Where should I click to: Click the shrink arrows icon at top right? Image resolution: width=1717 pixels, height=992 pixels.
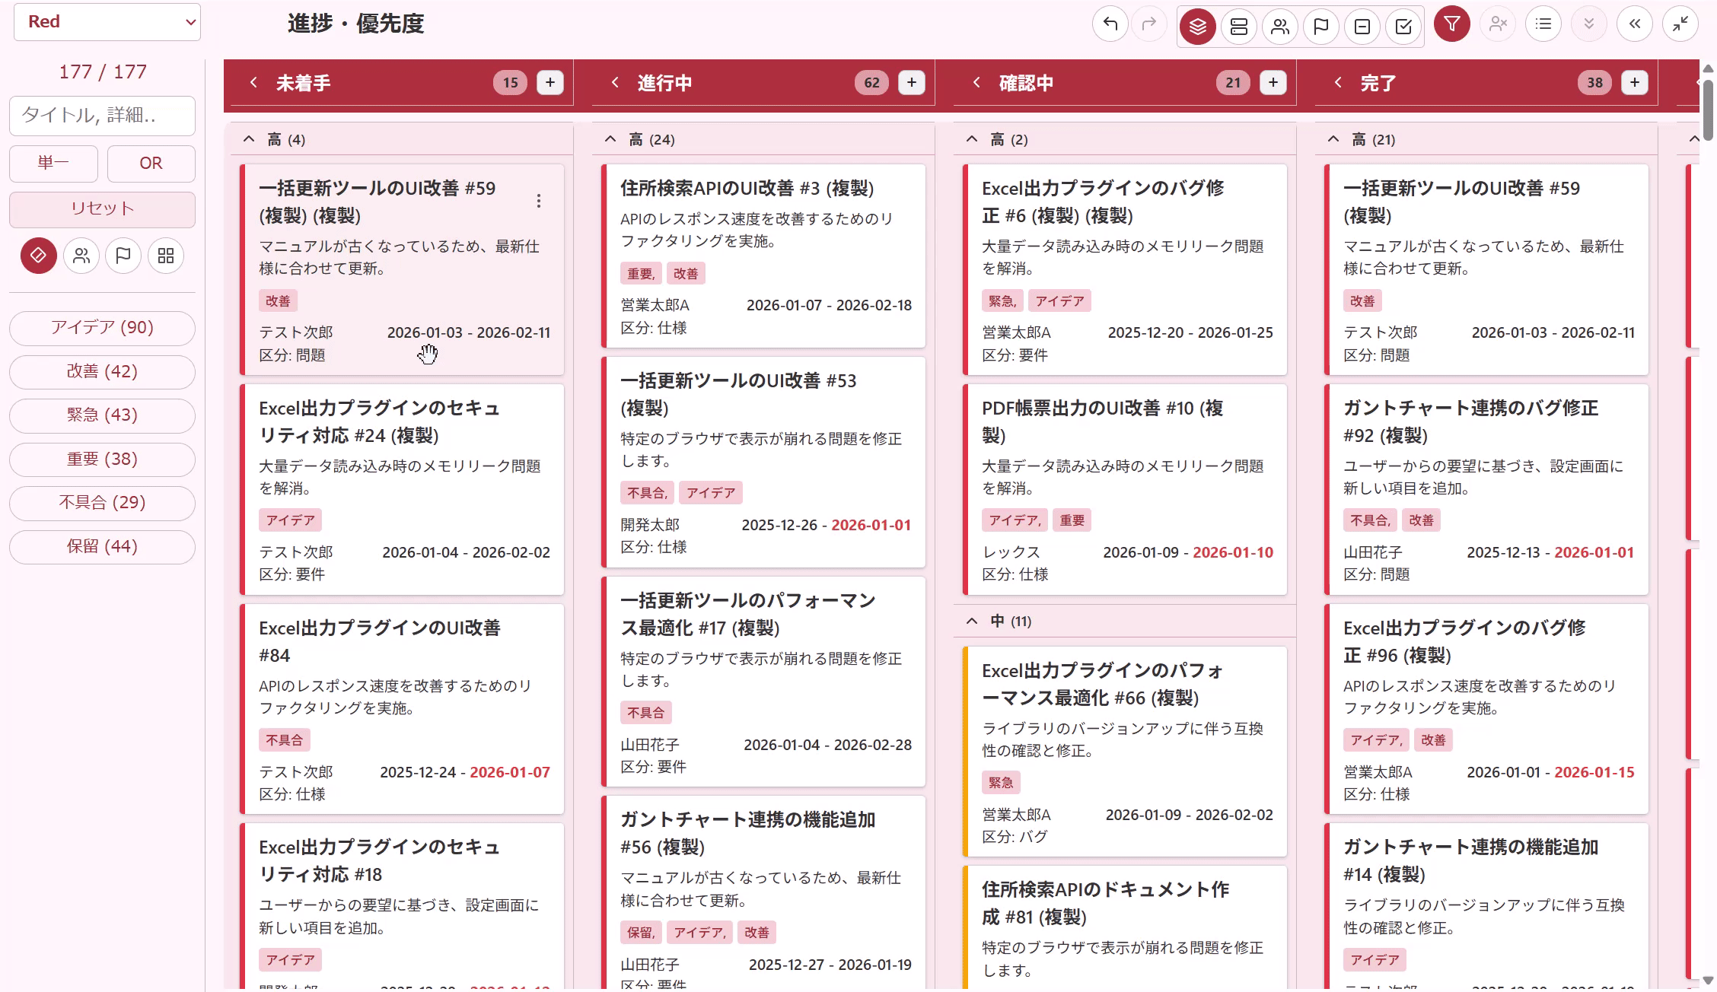(x=1680, y=25)
